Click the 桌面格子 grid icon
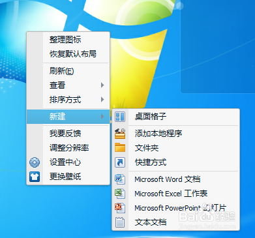 (120, 117)
